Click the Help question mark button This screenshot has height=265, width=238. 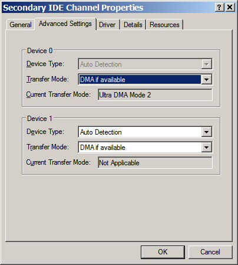(x=219, y=8)
